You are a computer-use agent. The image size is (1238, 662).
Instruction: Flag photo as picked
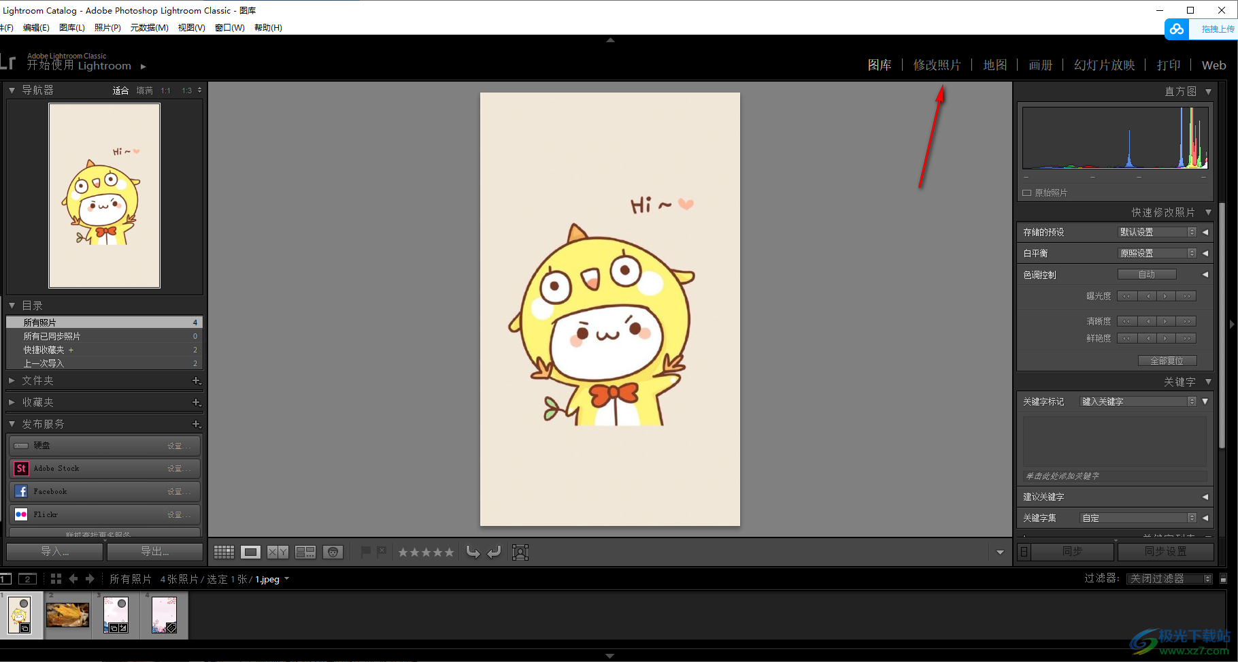[365, 552]
